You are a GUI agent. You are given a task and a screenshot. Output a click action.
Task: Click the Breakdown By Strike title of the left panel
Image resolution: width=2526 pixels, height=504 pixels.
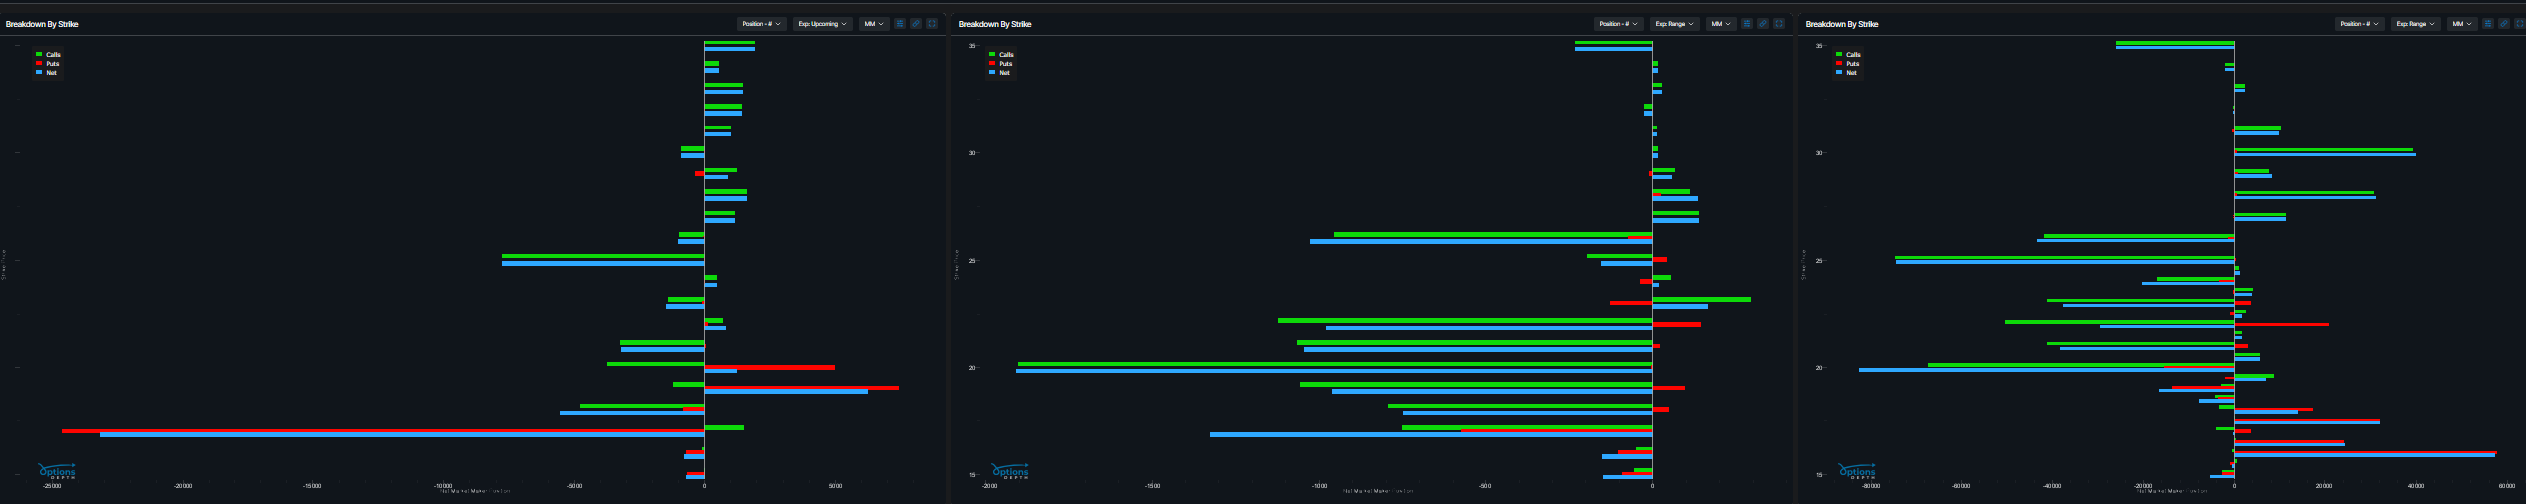[x=42, y=24]
